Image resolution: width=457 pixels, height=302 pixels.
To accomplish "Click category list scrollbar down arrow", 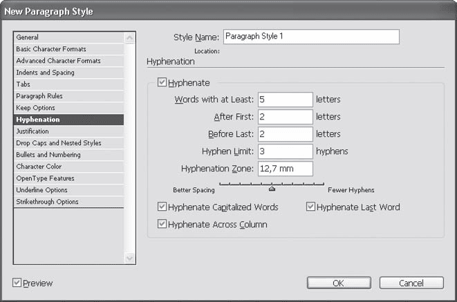I will click(x=129, y=258).
